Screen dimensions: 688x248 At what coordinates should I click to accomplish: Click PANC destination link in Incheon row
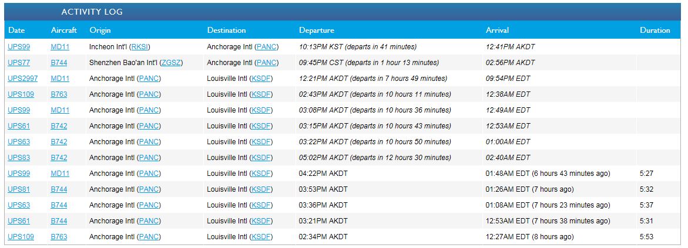[267, 47]
